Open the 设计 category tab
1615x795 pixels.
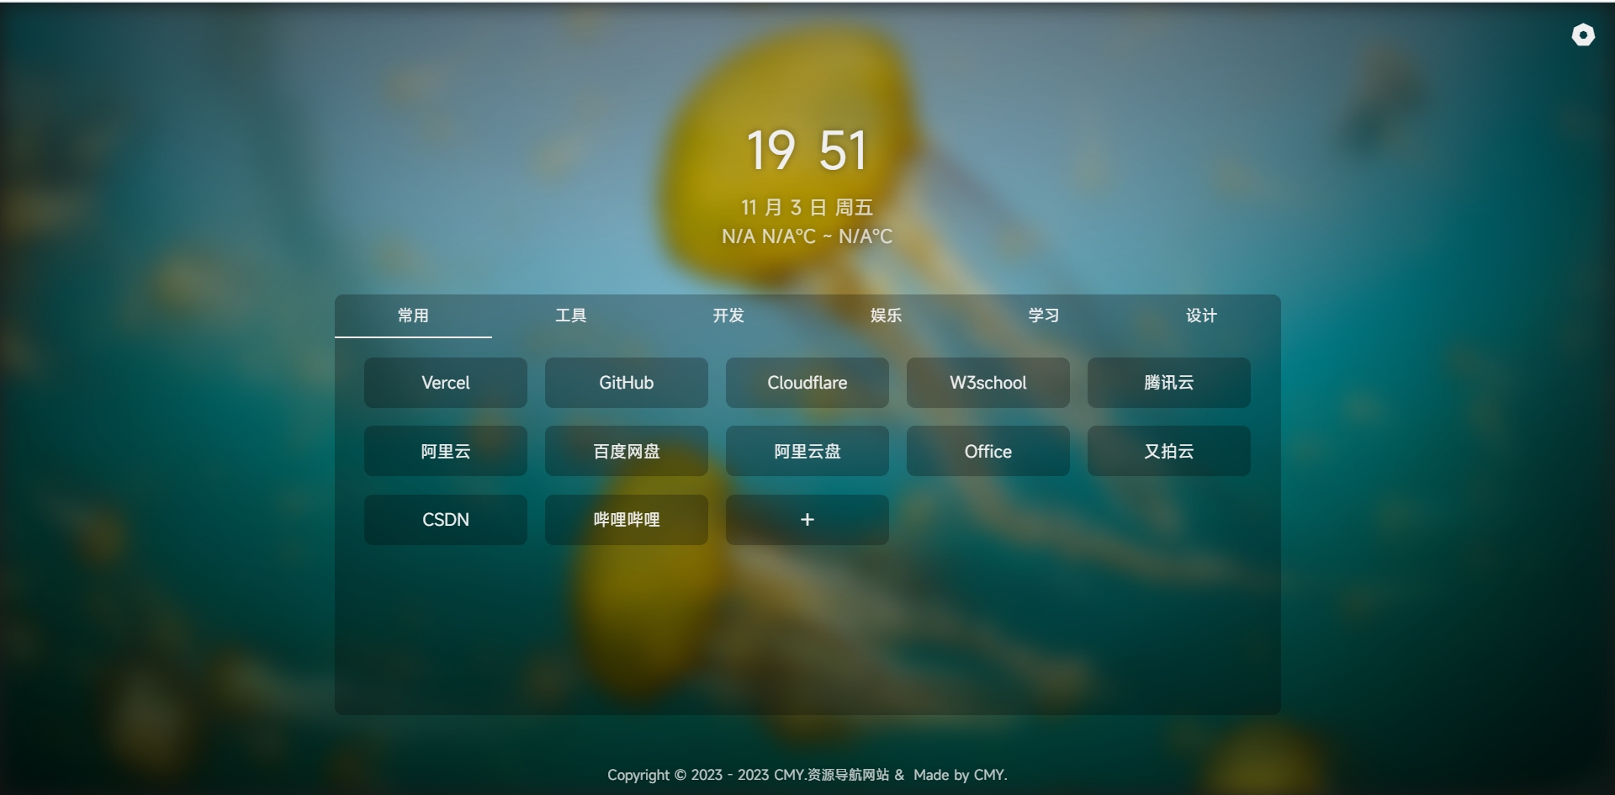click(1200, 316)
